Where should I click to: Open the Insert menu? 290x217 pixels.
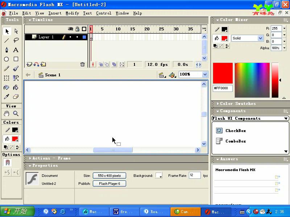point(55,13)
